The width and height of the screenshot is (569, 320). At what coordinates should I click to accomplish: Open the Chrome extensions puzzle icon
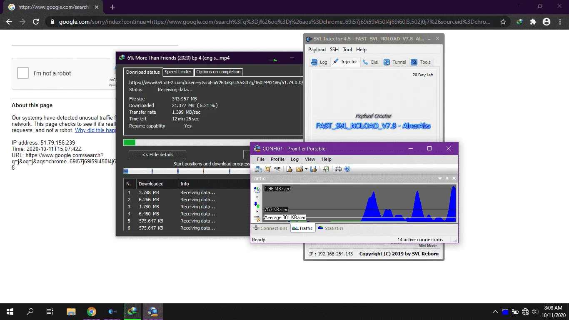533,22
